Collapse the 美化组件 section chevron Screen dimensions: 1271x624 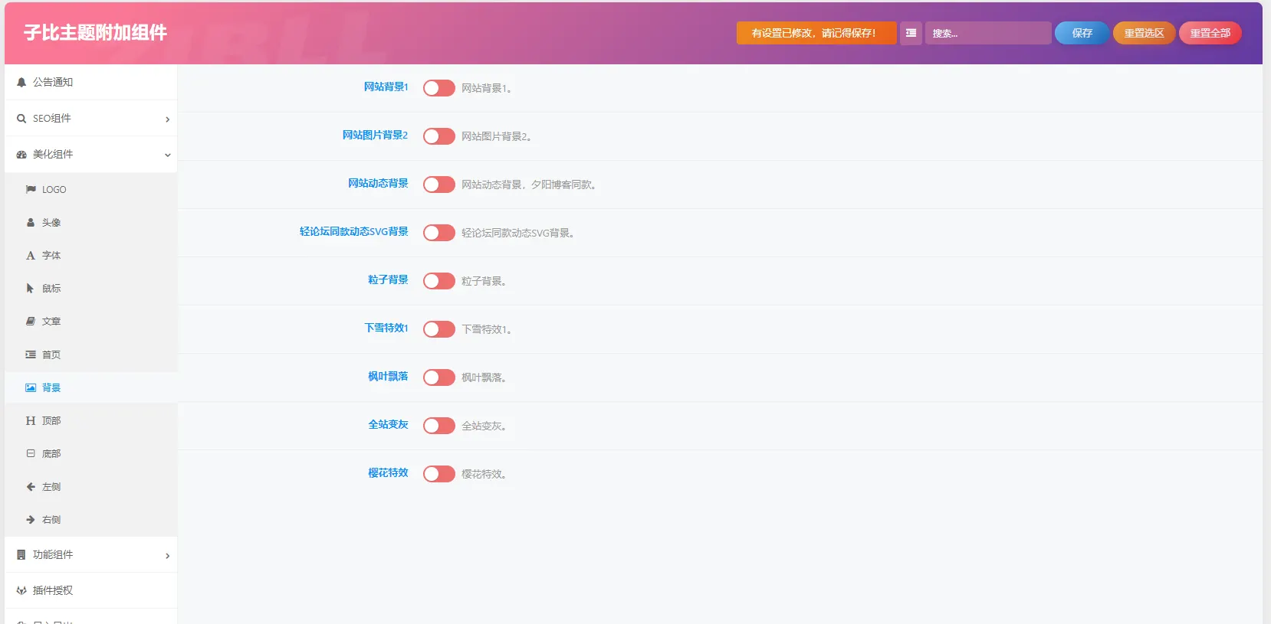point(167,155)
